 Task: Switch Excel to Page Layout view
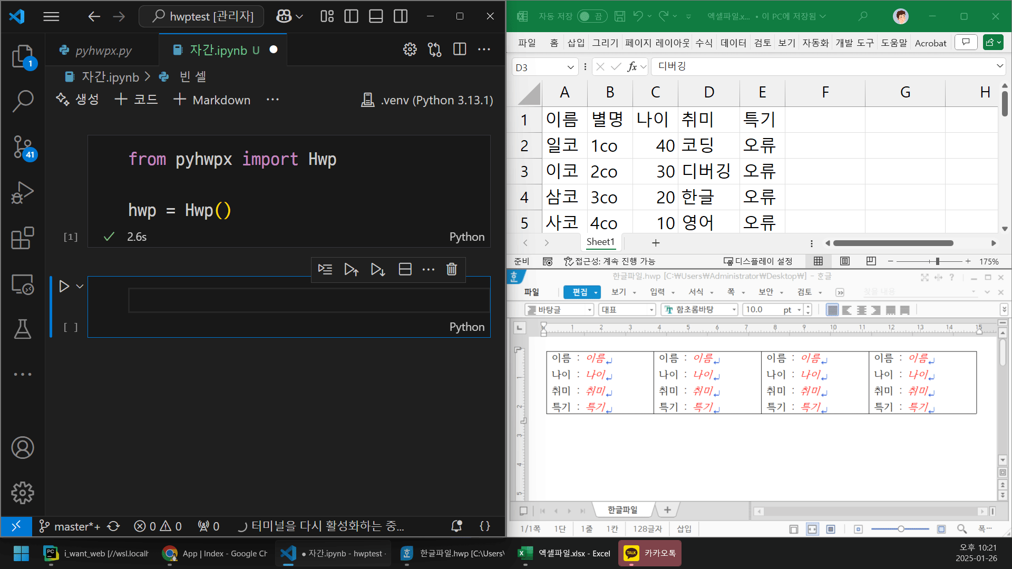[x=845, y=261]
